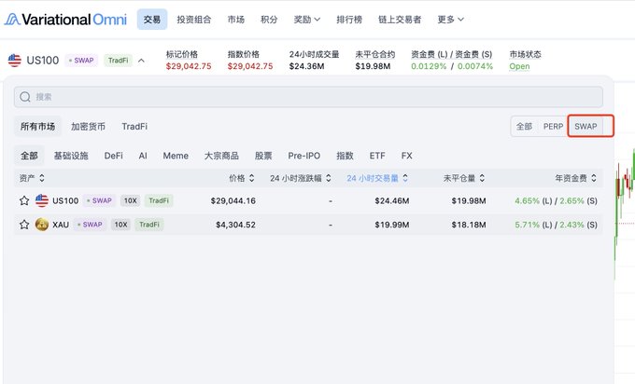Favorite XAU with the star icon
Screen dimensions: 635x384
[x=24, y=225]
